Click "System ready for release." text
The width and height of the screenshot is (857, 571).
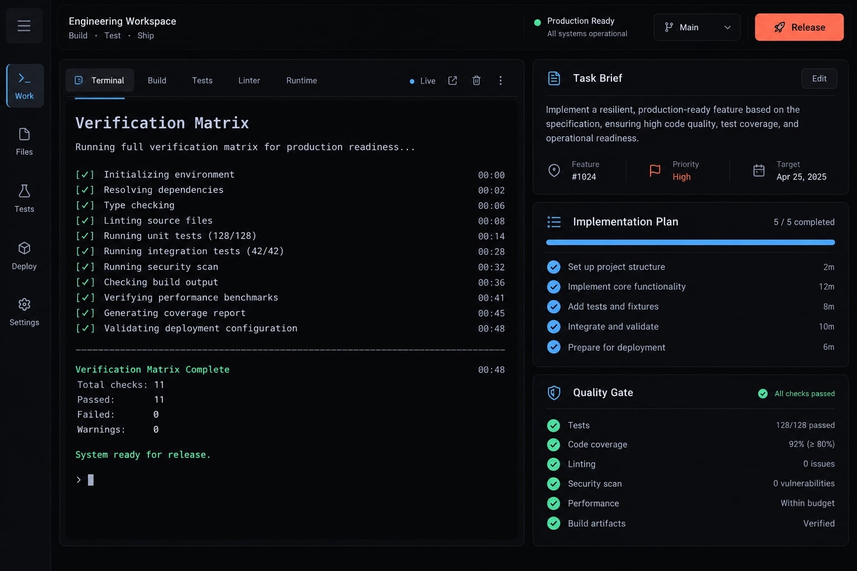click(x=143, y=455)
